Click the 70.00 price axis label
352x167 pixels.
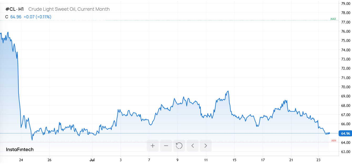(x=346, y=87)
